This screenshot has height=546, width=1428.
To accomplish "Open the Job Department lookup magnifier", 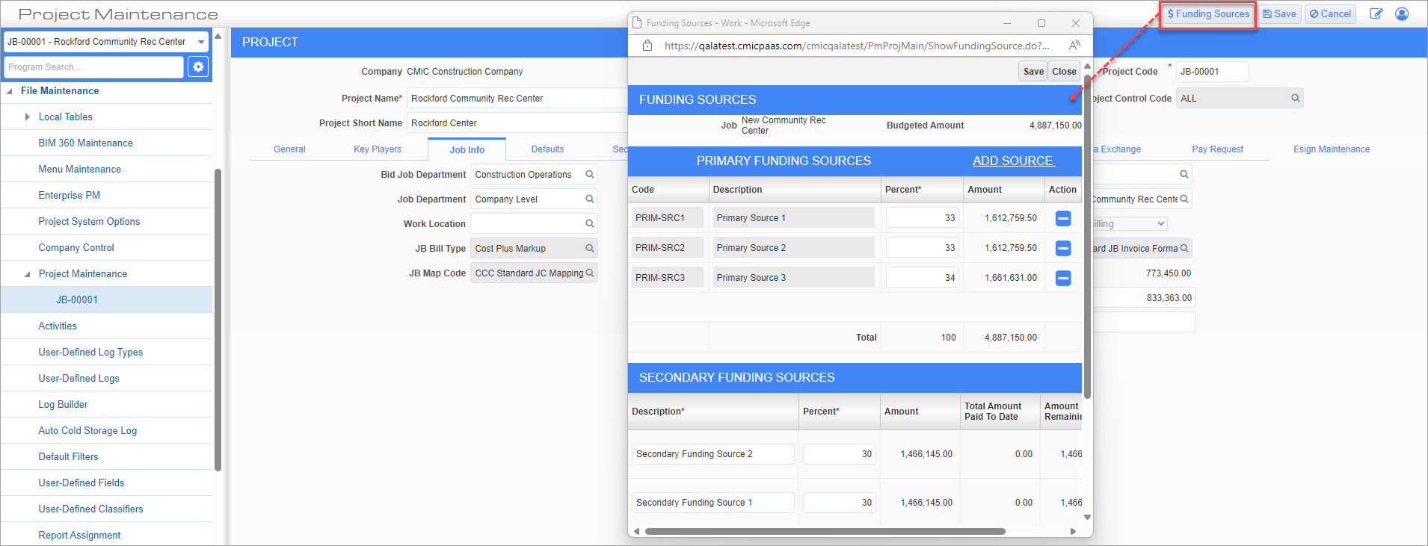I will [x=590, y=199].
